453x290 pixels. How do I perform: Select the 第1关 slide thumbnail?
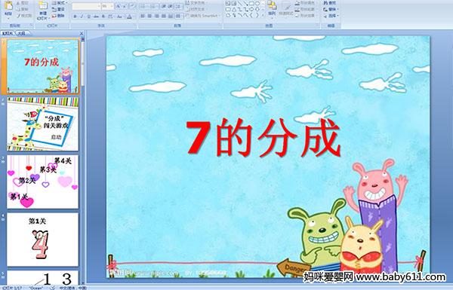(43, 240)
